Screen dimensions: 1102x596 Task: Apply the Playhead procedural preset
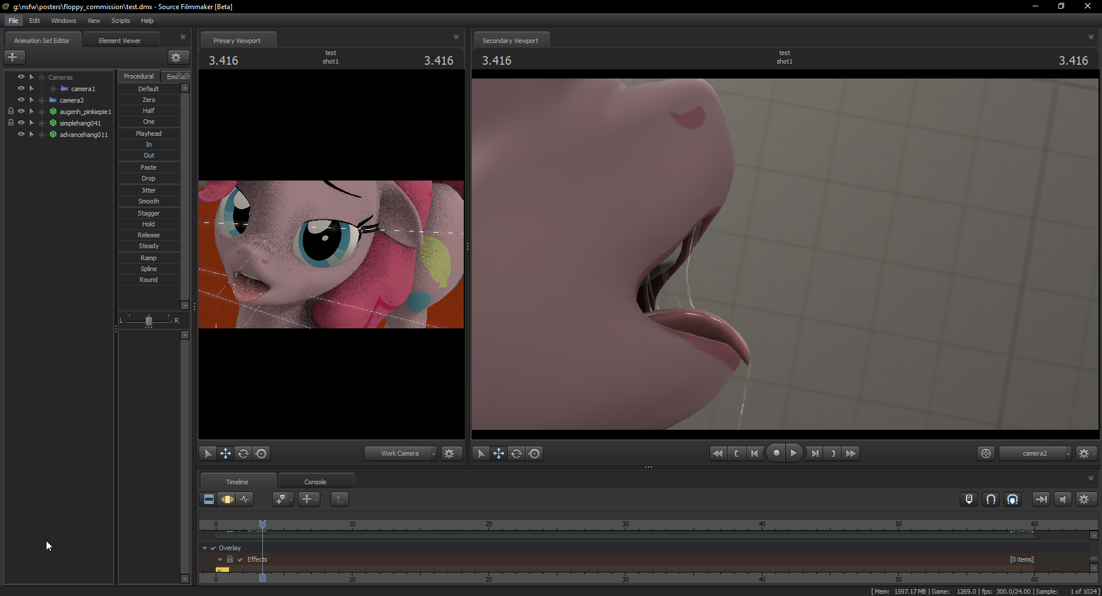pos(149,134)
